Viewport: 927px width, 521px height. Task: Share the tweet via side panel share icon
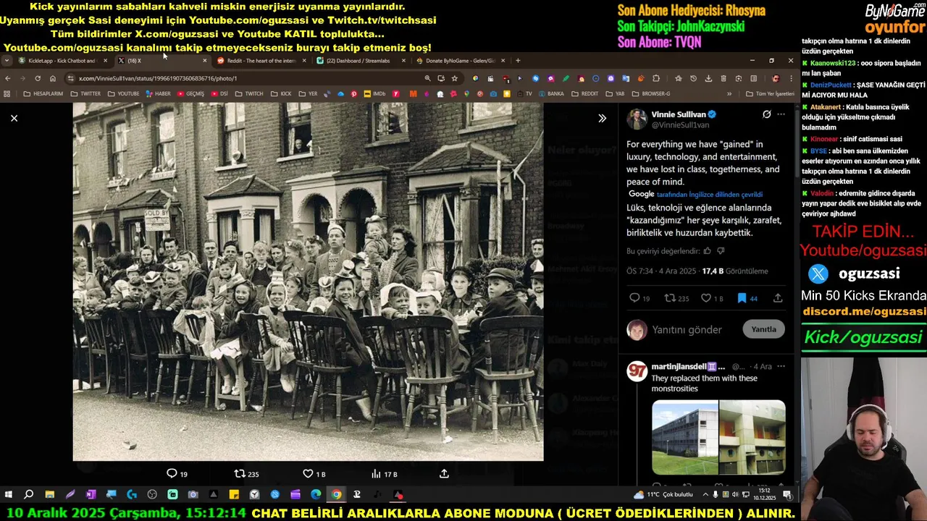[778, 298]
